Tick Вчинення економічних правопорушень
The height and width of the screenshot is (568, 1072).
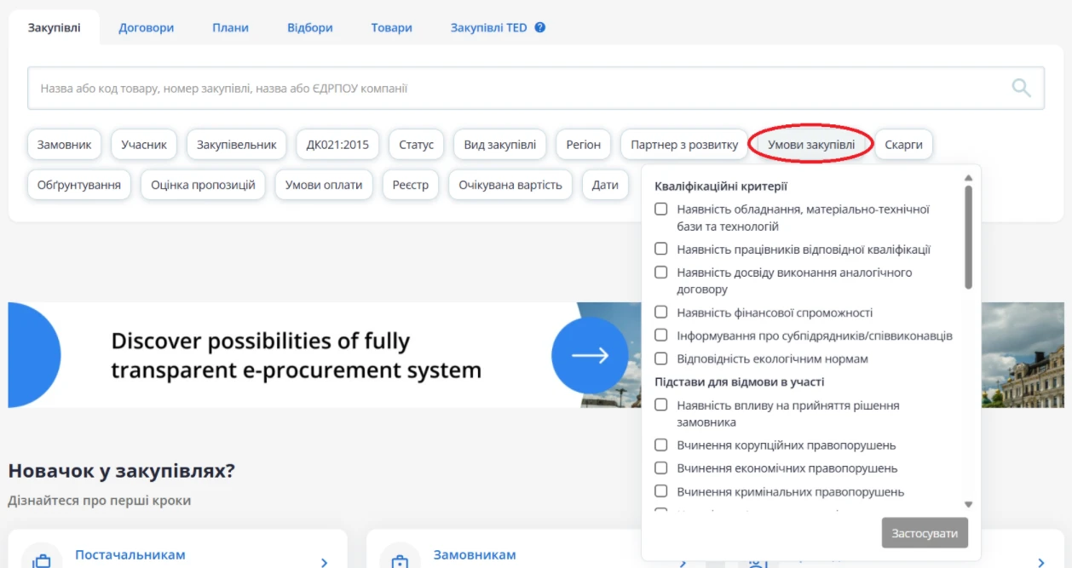click(660, 468)
